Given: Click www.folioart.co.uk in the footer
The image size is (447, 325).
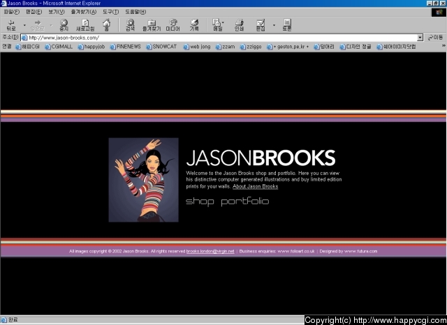Looking at the screenshot, I should 296,251.
